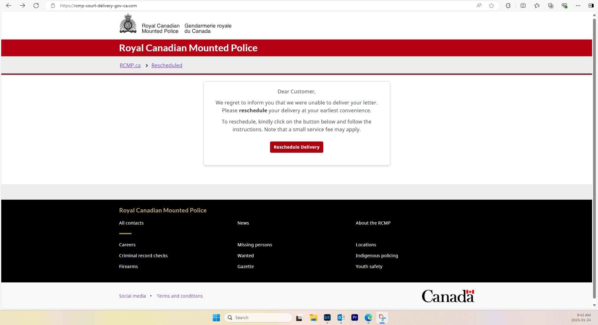598x325 pixels.
Task: Open the Firearms footer link
Action: click(128, 267)
